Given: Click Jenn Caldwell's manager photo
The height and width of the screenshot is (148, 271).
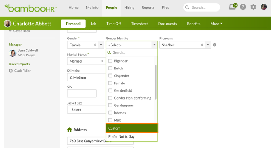Looking at the screenshot, I should [13, 53].
